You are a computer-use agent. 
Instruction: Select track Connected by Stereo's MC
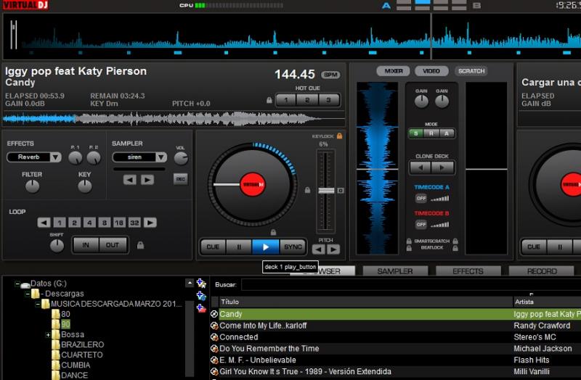tap(395, 337)
